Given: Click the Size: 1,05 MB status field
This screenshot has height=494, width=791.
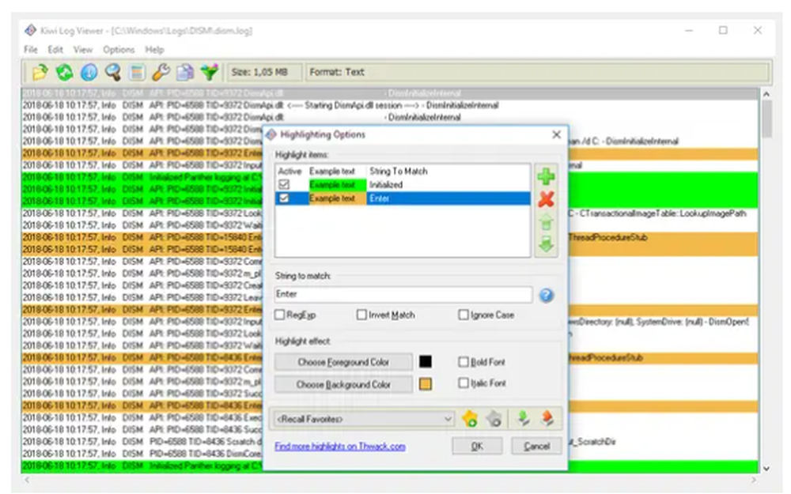Looking at the screenshot, I should (x=264, y=72).
